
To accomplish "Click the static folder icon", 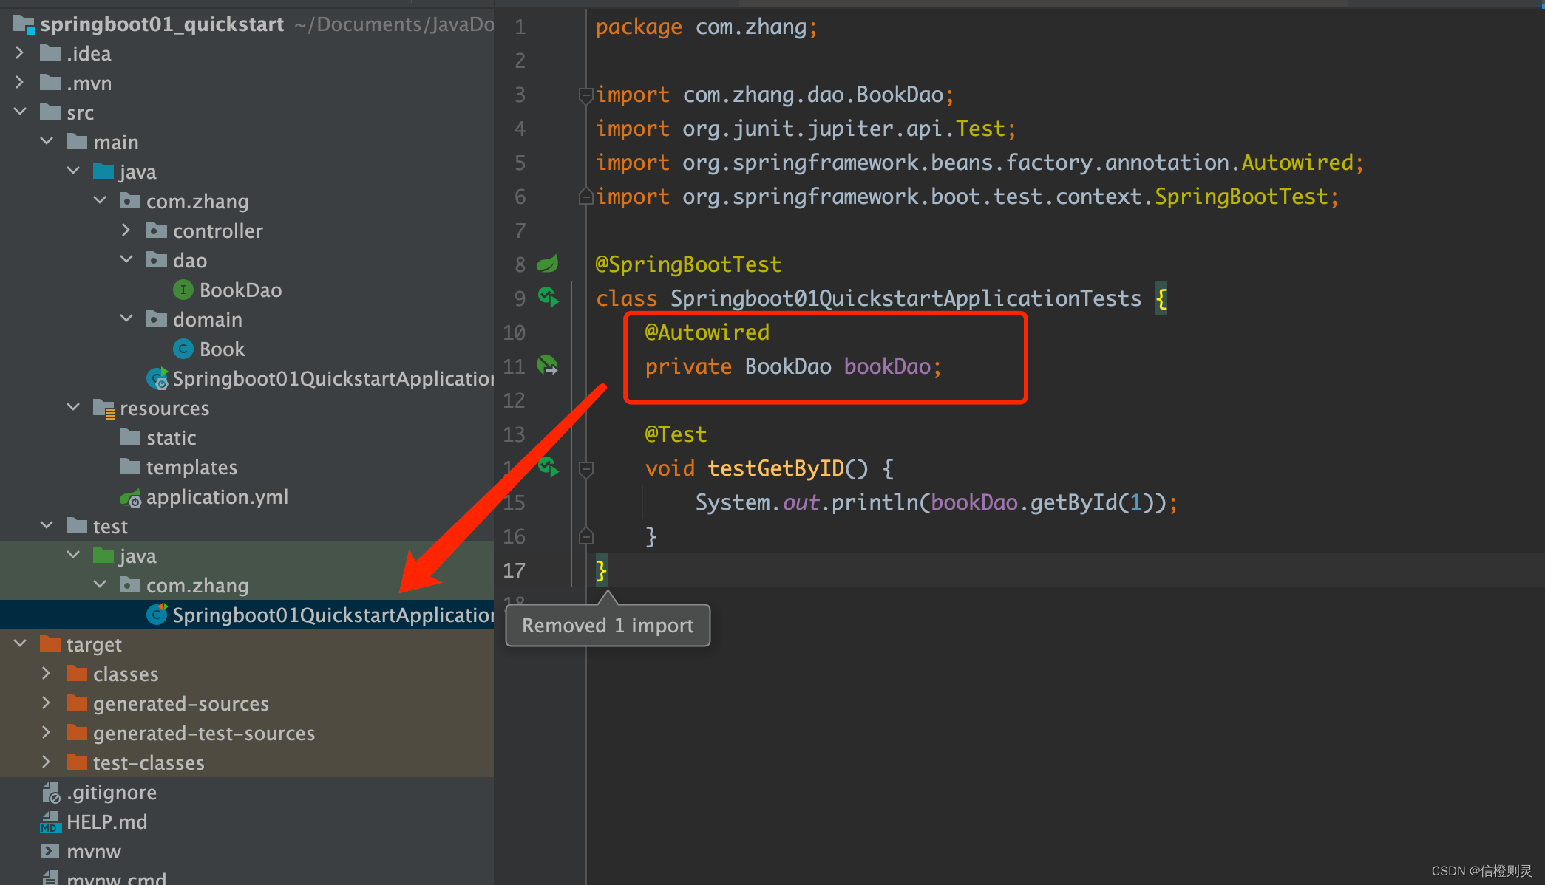I will pos(130,437).
